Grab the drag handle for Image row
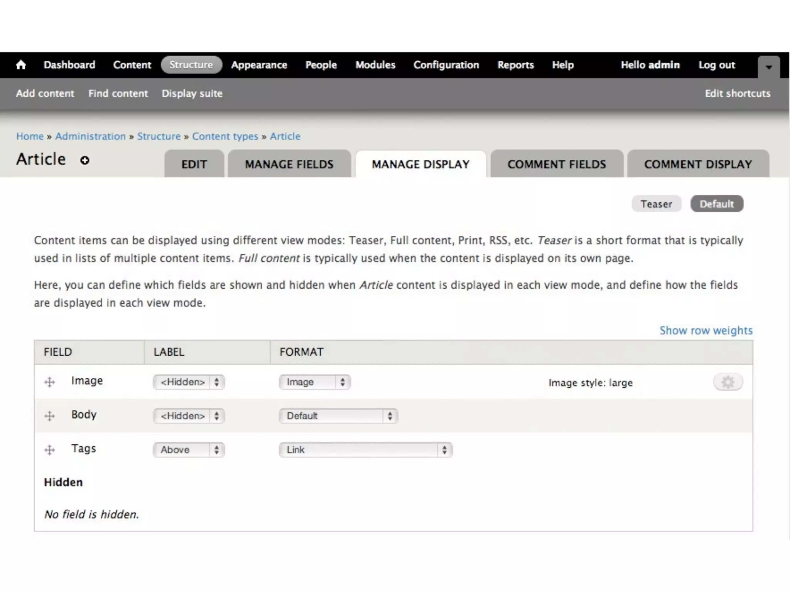790x592 pixels. click(49, 382)
